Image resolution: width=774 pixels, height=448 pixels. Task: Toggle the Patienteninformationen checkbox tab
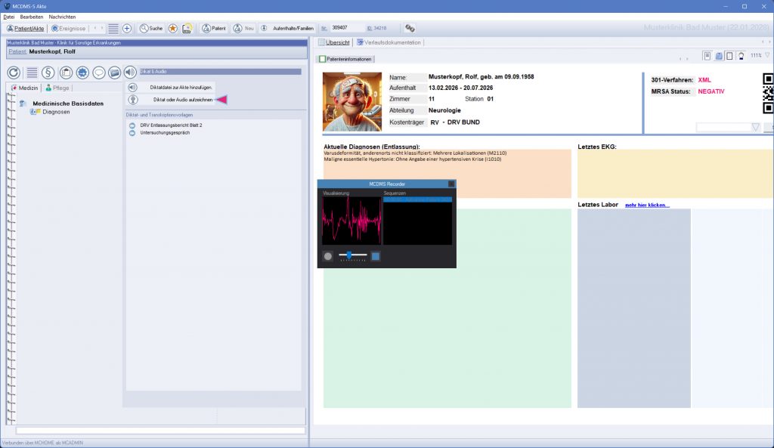[x=323, y=58]
